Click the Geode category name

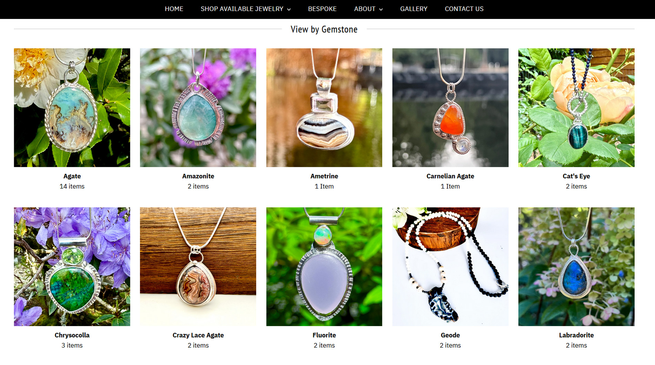[450, 335]
